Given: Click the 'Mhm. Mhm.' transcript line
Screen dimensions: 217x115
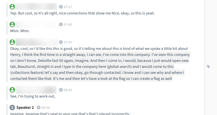Looking at the screenshot, I should pyautogui.click(x=20, y=31).
